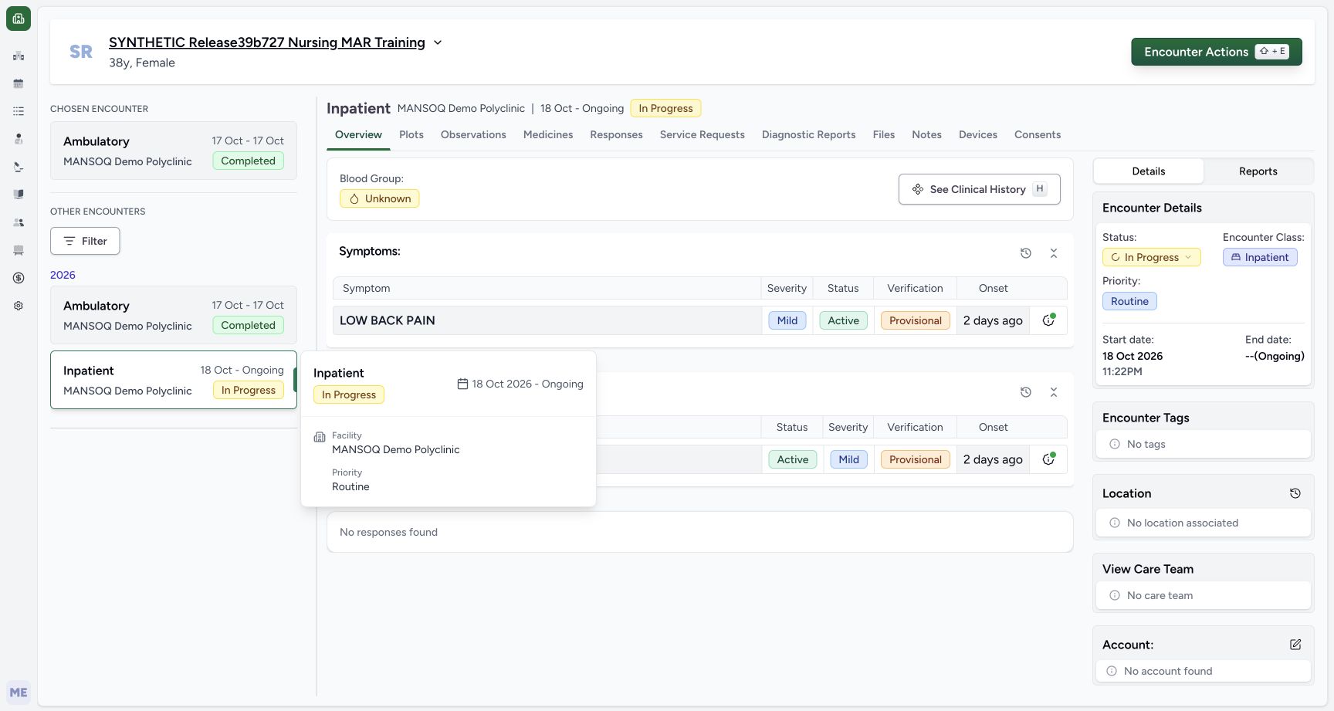Switch to the Diagnostic Reports tab
Viewport: 1334px width, 711px height.
point(809,134)
